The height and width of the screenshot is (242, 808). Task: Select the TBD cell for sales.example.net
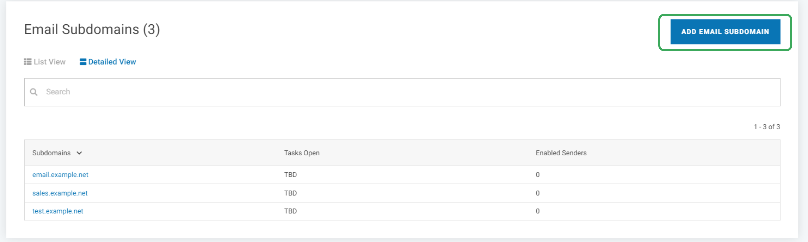coord(290,193)
